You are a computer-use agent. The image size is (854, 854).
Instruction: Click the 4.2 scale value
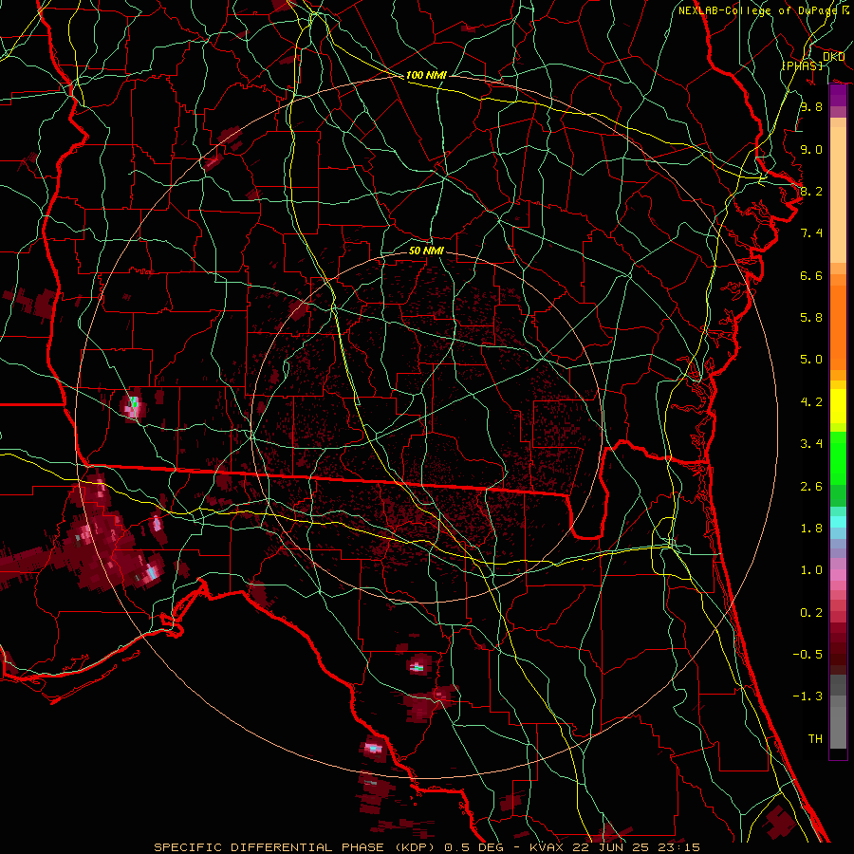point(811,402)
